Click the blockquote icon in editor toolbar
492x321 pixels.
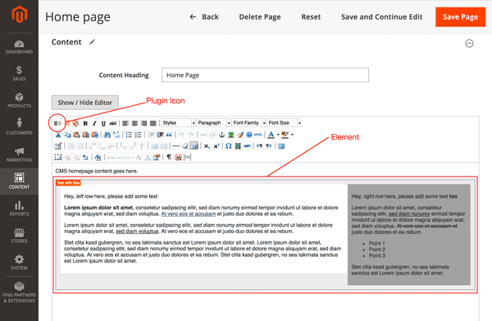(169, 135)
